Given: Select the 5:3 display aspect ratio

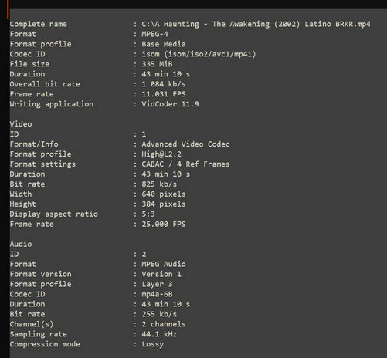Looking at the screenshot, I should click(x=148, y=214).
